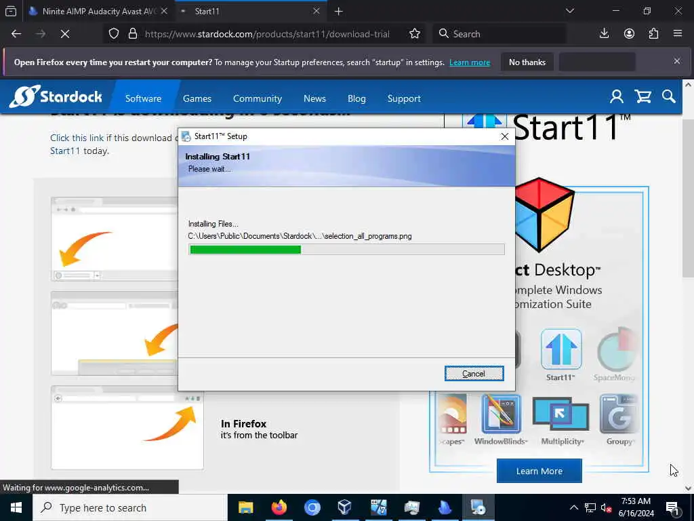Cancel the Start11 installation
Image resolution: width=694 pixels, height=521 pixels.
(x=474, y=374)
